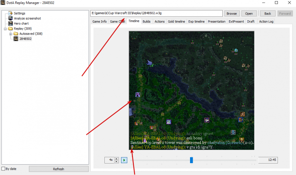Click the replay file icon for 2848502

tap(16, 39)
